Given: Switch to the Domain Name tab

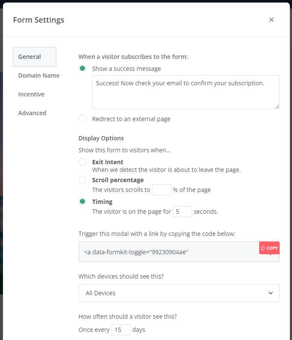Looking at the screenshot, I should [x=39, y=76].
